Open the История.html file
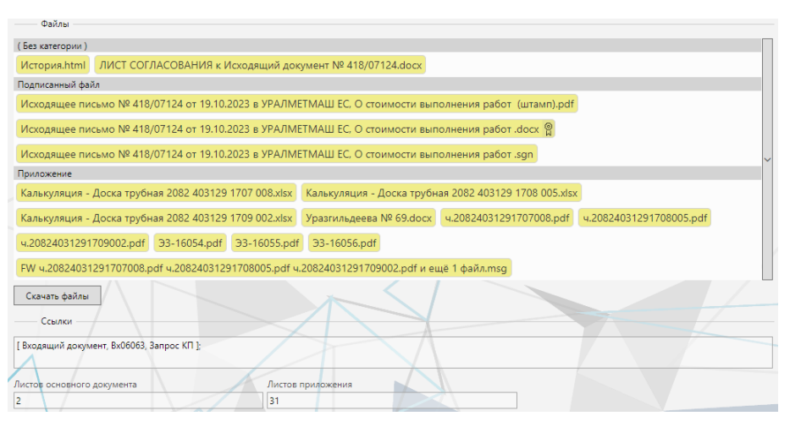The width and height of the screenshot is (790, 427). (52, 64)
